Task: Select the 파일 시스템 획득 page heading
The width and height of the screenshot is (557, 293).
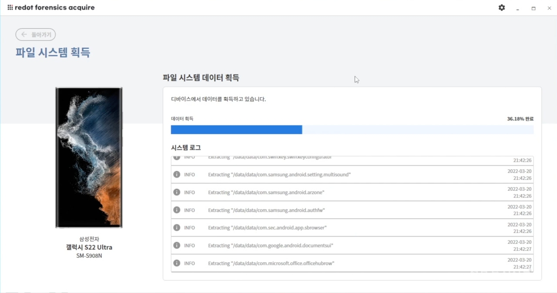Action: (52, 52)
